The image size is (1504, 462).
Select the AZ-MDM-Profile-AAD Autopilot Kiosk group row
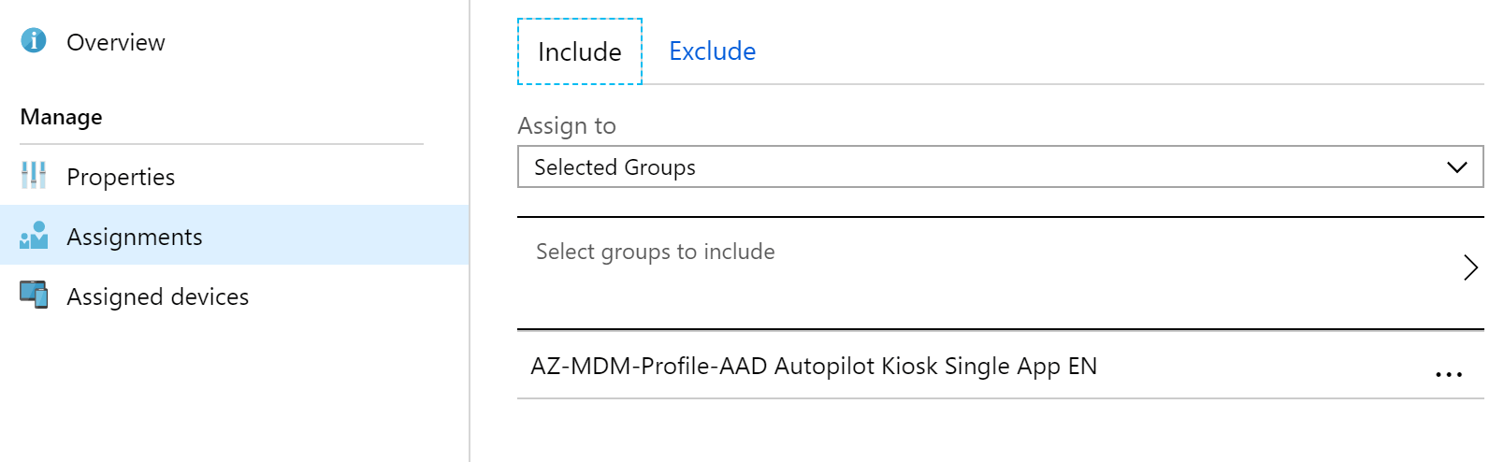[x=814, y=366]
